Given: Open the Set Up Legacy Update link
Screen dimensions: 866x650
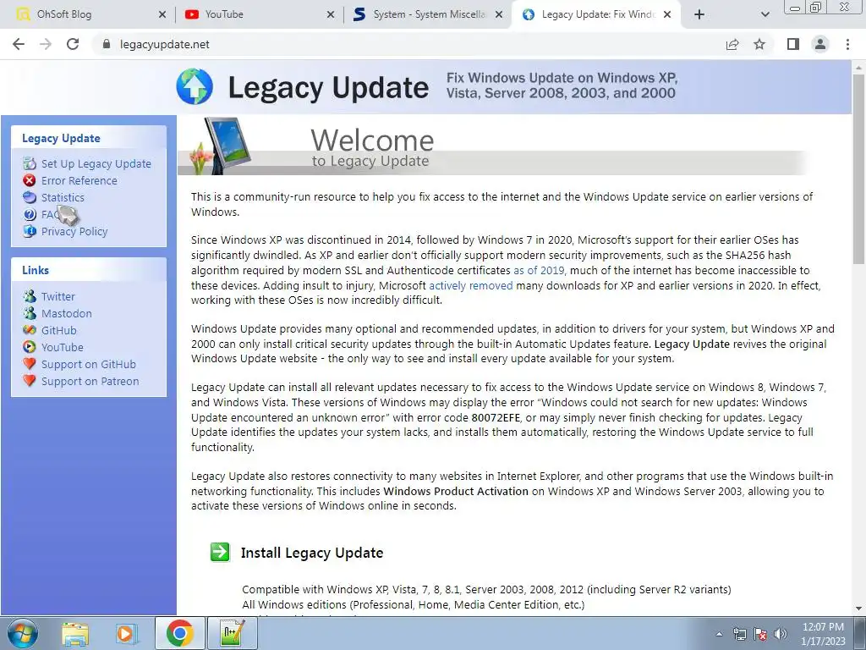Looking at the screenshot, I should click(96, 163).
